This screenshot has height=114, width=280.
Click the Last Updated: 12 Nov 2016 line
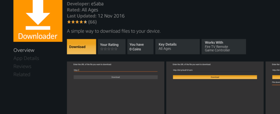pos(96,16)
